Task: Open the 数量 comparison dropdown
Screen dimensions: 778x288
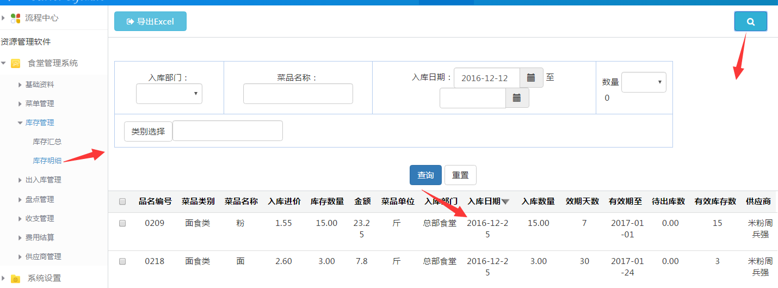Action: [644, 82]
